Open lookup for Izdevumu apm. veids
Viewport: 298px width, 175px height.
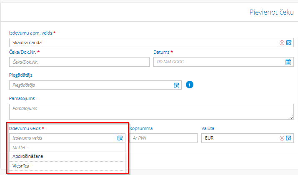click(288, 42)
